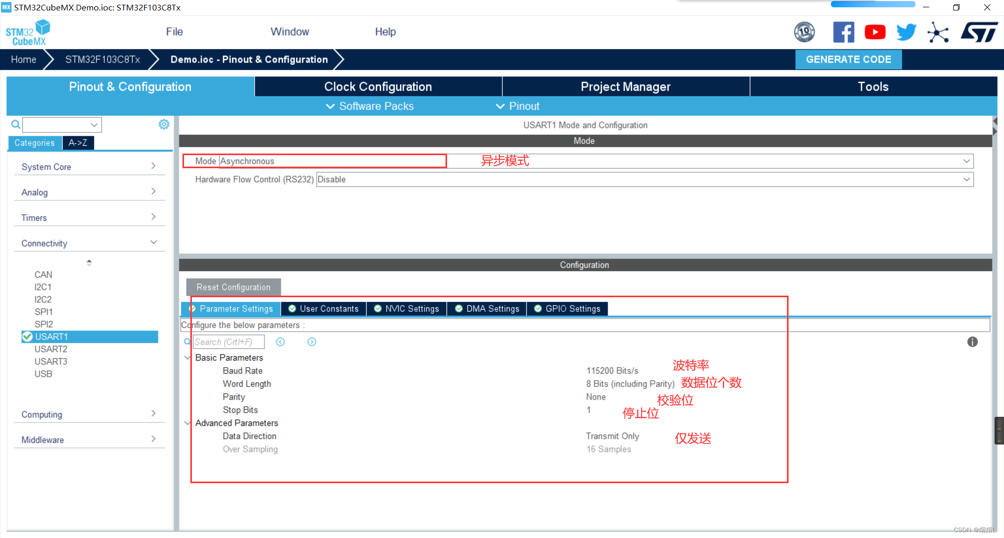Select USART2 peripheral
This screenshot has height=538, width=1004.
coord(51,349)
